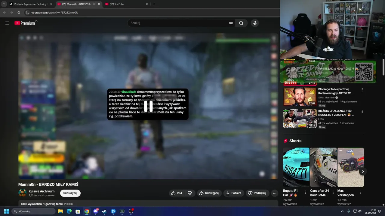Open the tab search dropdown arrow
Viewport: 385px width, 216px height.
(x=4, y=4)
